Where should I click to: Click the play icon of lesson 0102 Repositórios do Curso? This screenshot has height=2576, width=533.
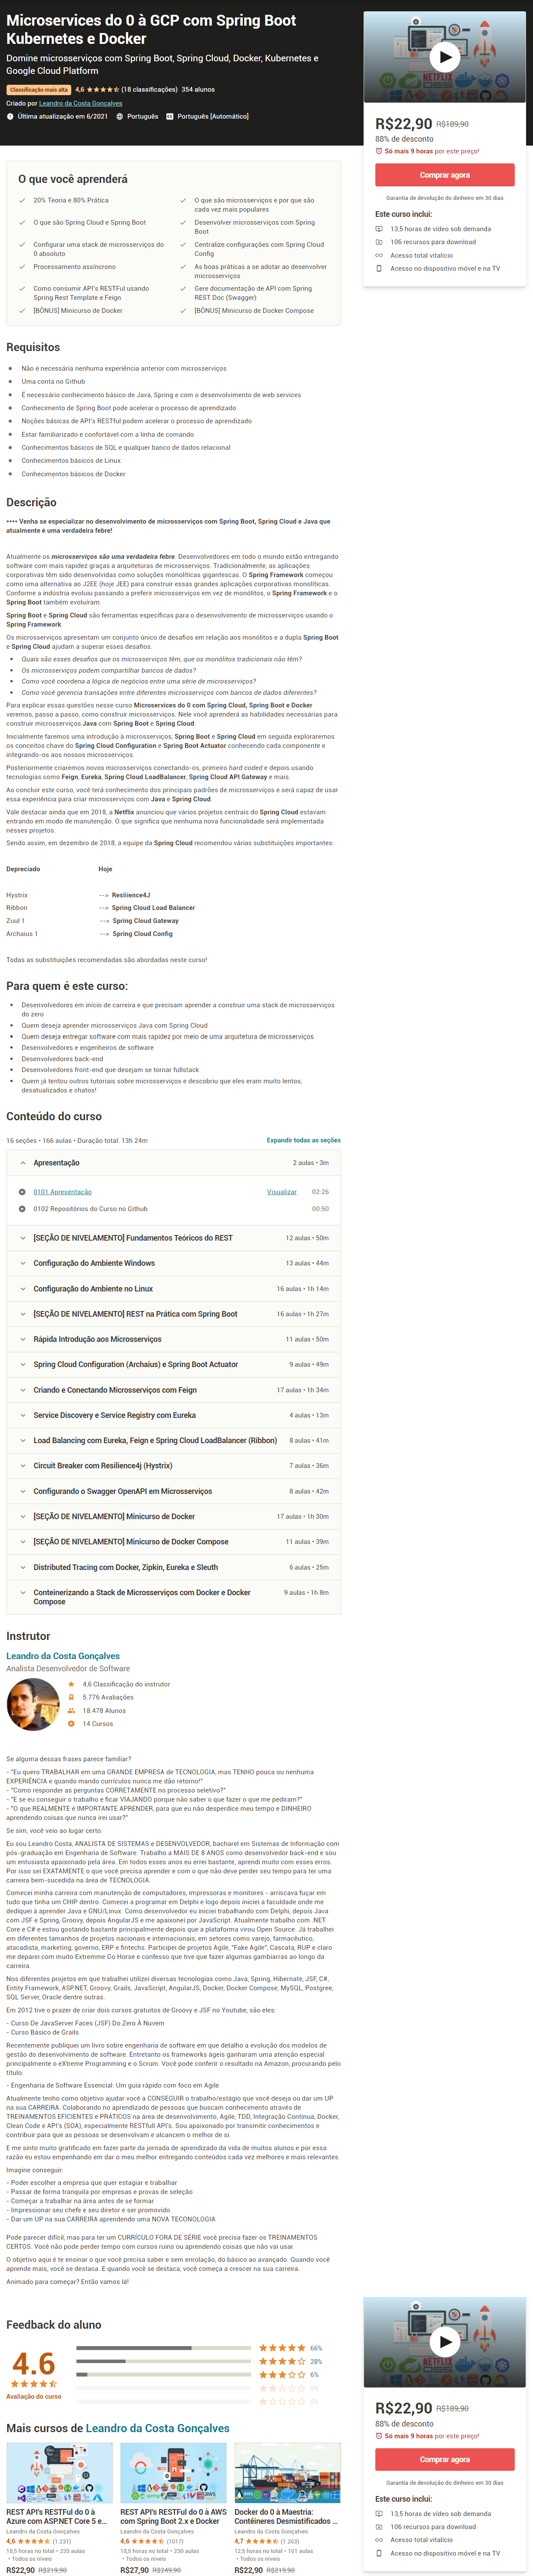pos(22,1208)
